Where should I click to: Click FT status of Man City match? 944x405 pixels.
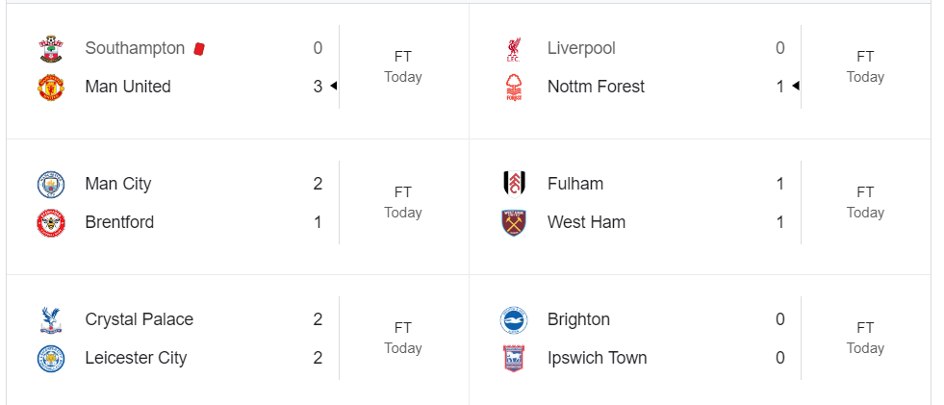point(402,192)
